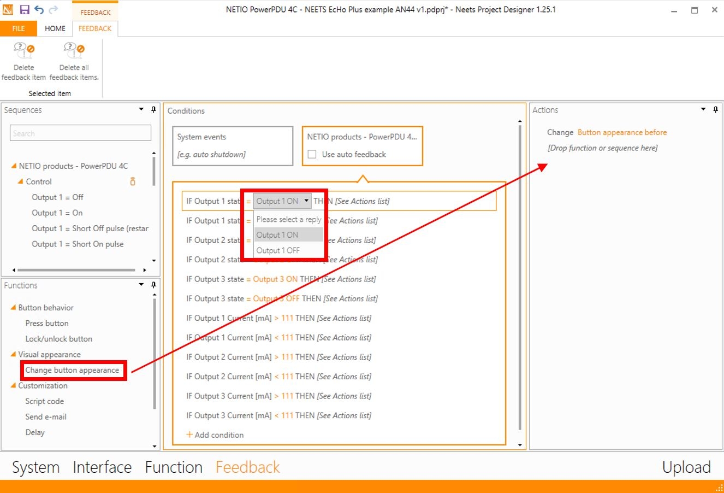The height and width of the screenshot is (493, 724).
Task: Click Add condition link
Action: tap(215, 435)
